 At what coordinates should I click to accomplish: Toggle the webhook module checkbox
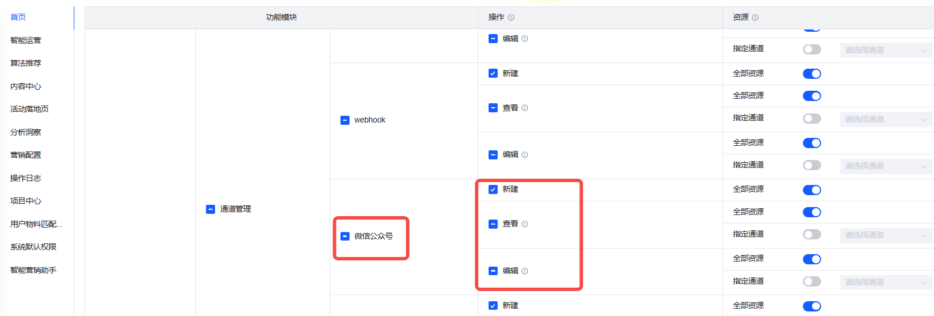point(345,120)
